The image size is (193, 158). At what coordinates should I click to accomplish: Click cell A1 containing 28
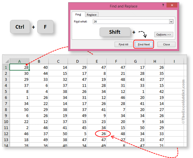pyautogui.click(x=19, y=67)
